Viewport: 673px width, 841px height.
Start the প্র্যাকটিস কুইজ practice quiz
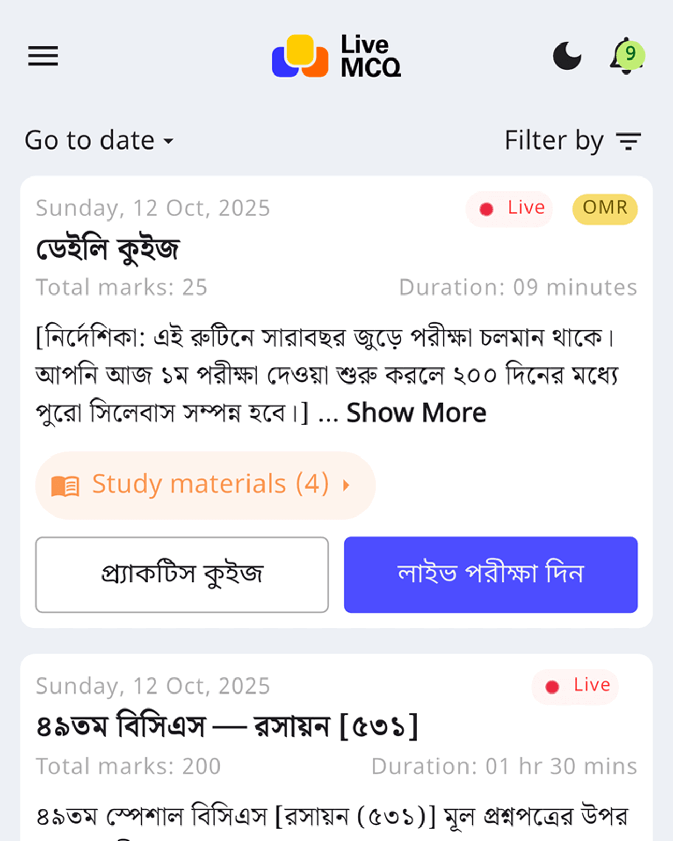coord(182,574)
